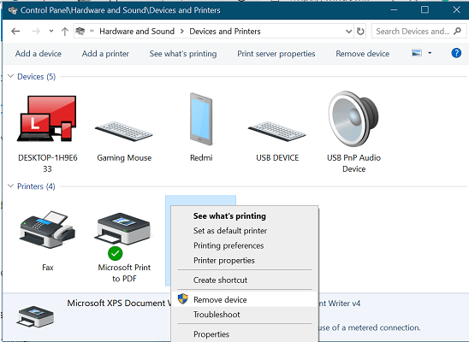Choose Set as default printer
Screen dimensions: 469x342
coord(245,231)
